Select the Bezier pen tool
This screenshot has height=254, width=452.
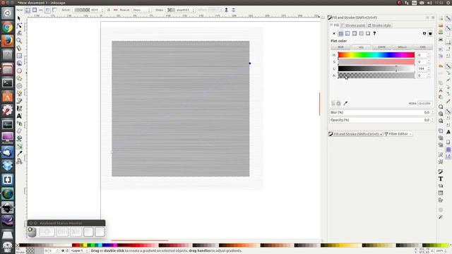[x=19, y=101]
